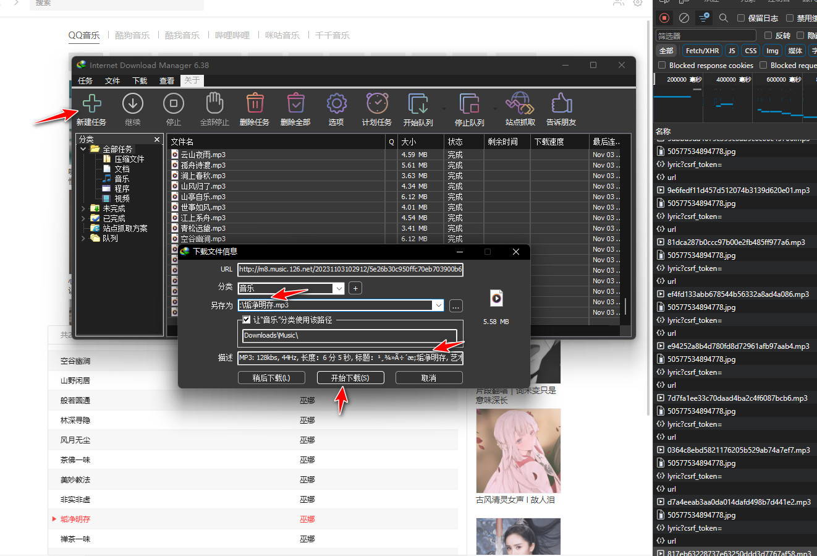Uncheck 让"音乐"分类使用该路径 checkbox
817x556 pixels.
[246, 320]
